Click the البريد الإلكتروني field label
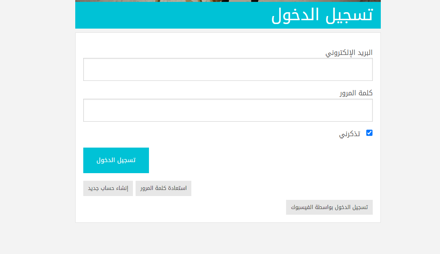 (349, 52)
